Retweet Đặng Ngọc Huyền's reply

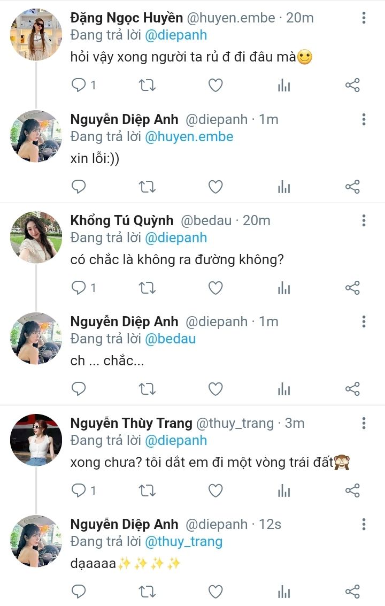[147, 85]
